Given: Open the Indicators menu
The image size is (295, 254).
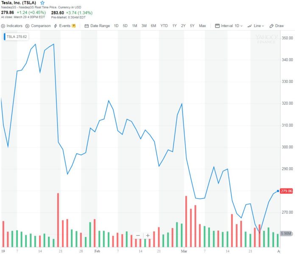Looking at the screenshot, I should (x=12, y=26).
